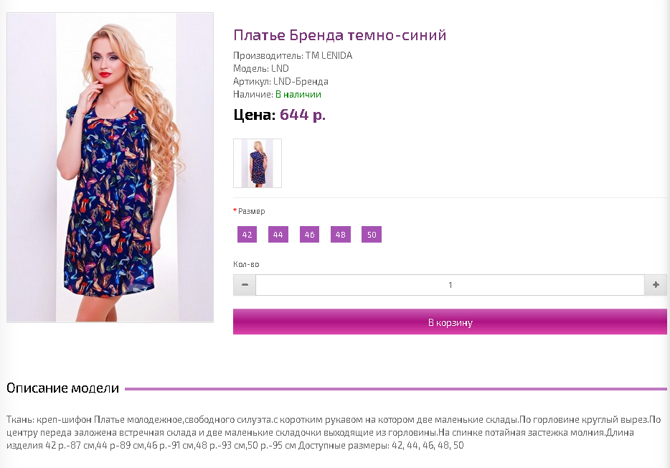
Task: Pick size 46
Action: point(309,234)
